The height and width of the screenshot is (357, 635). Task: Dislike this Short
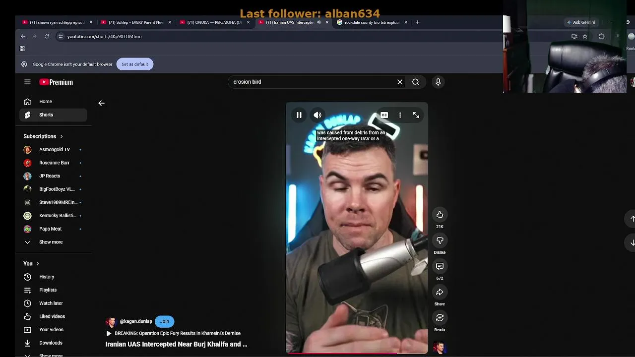(440, 240)
